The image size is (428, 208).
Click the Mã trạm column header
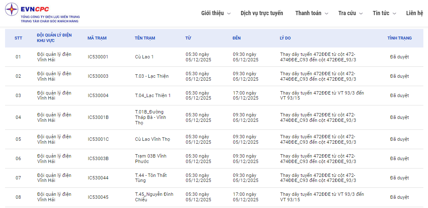97,38
